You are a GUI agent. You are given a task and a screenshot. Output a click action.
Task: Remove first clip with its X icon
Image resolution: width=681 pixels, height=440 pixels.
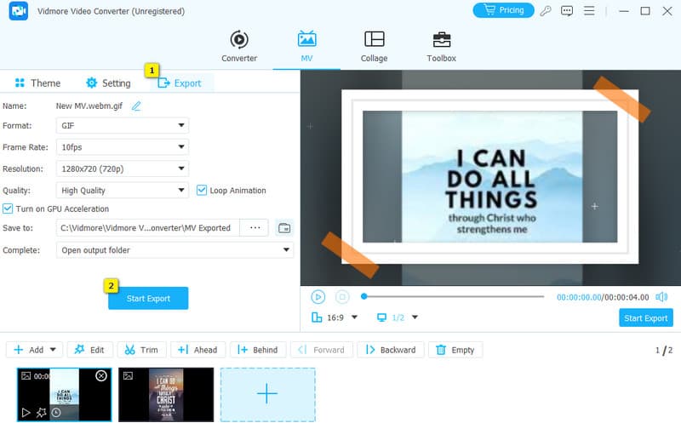[101, 375]
